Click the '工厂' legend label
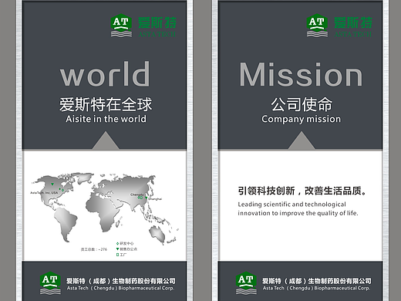The image size is (401, 301). pyautogui.click(x=123, y=255)
